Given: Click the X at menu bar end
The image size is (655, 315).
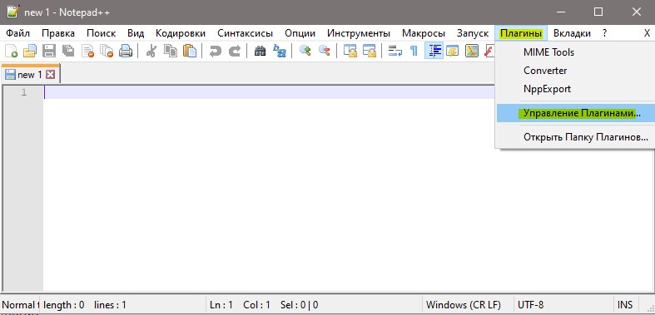Looking at the screenshot, I should [647, 33].
